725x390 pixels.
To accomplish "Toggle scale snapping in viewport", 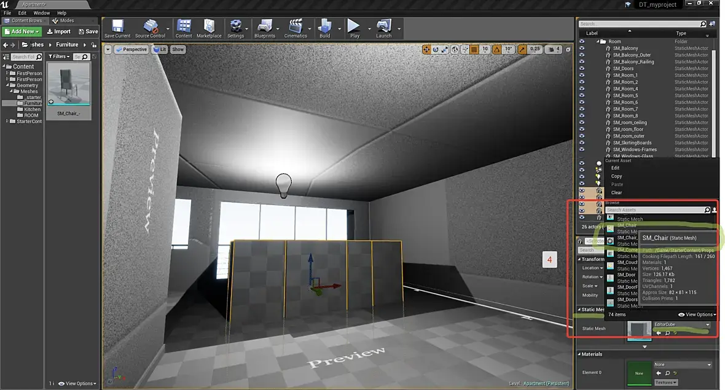I will [522, 50].
